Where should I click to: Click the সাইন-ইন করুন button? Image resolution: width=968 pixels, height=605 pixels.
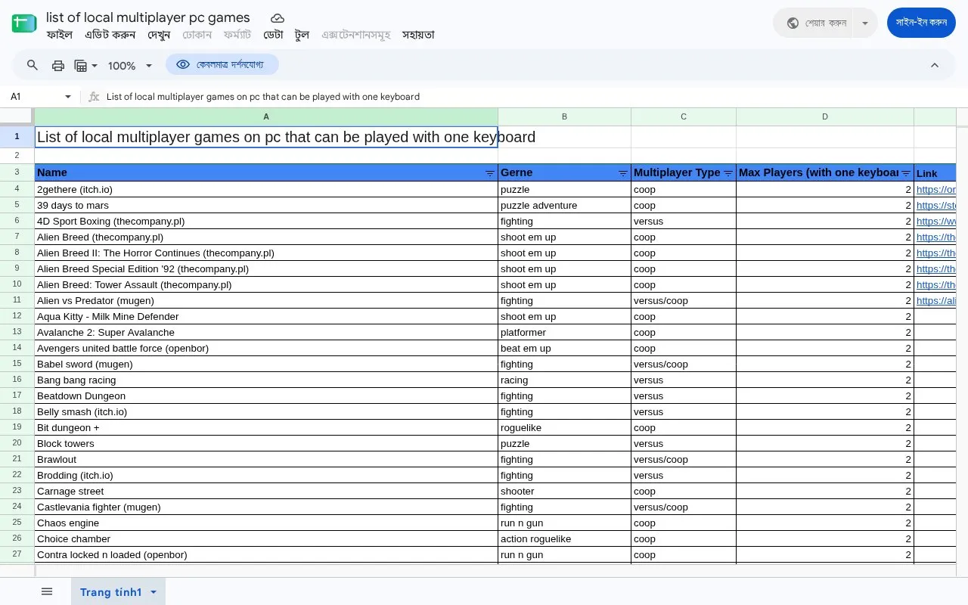(x=921, y=23)
